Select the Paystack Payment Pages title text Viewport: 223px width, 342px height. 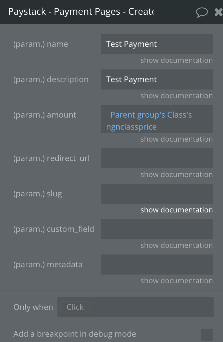(x=81, y=12)
